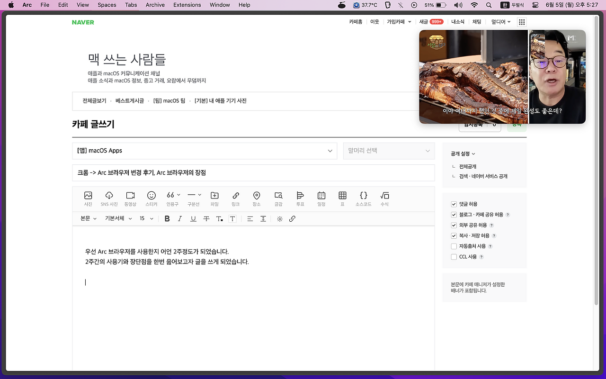Viewport: 606px width, 379px height.
Task: Open the text color picker
Action: coord(219,218)
